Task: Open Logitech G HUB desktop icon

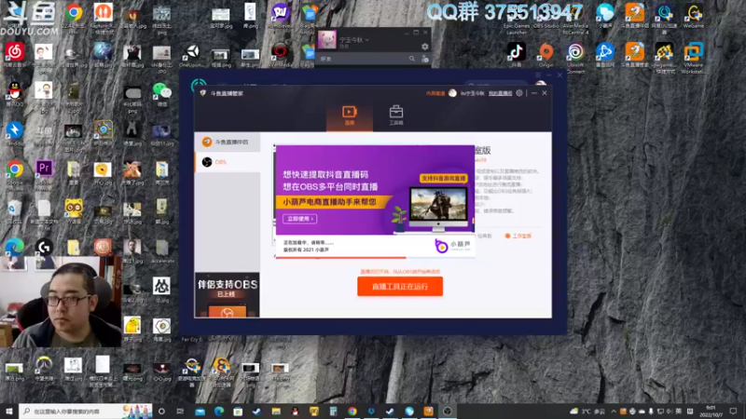Action: coord(44,248)
